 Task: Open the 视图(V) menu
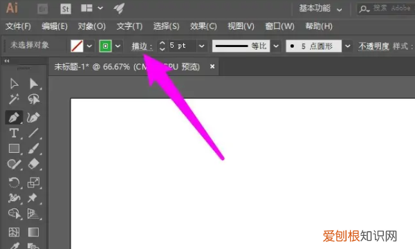coord(241,26)
